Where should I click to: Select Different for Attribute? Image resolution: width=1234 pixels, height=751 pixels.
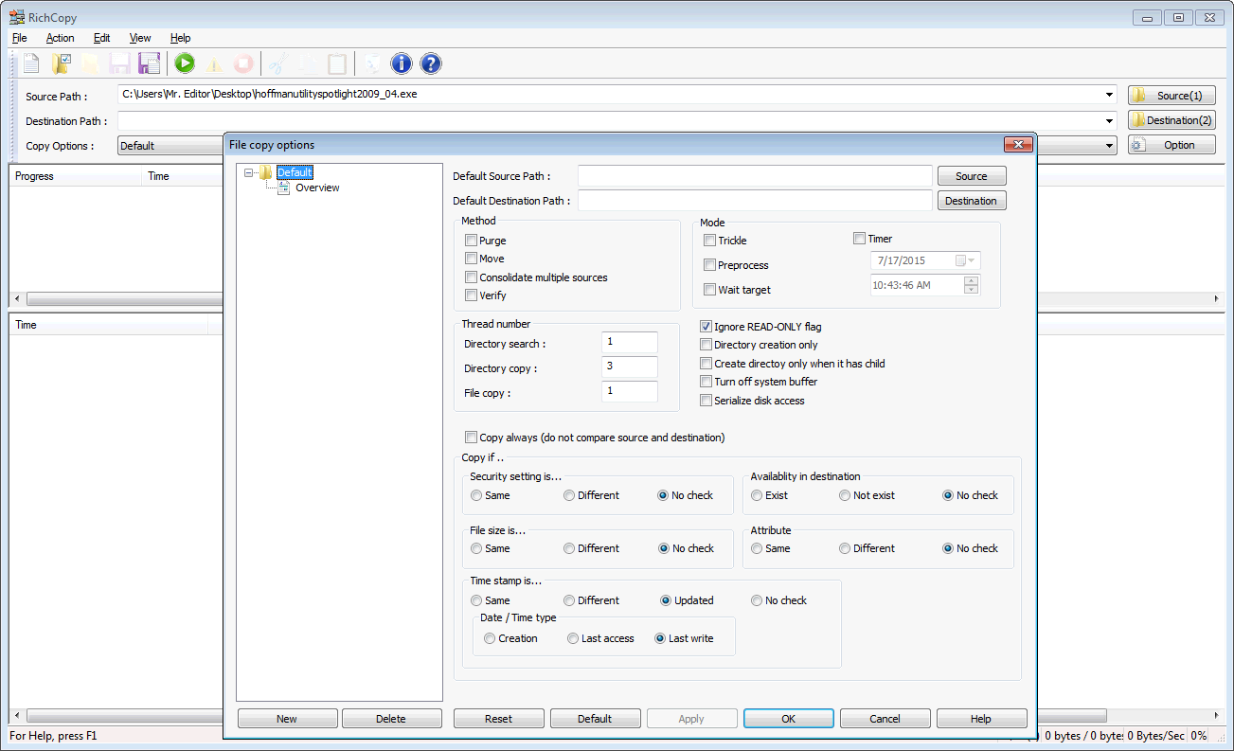(845, 548)
